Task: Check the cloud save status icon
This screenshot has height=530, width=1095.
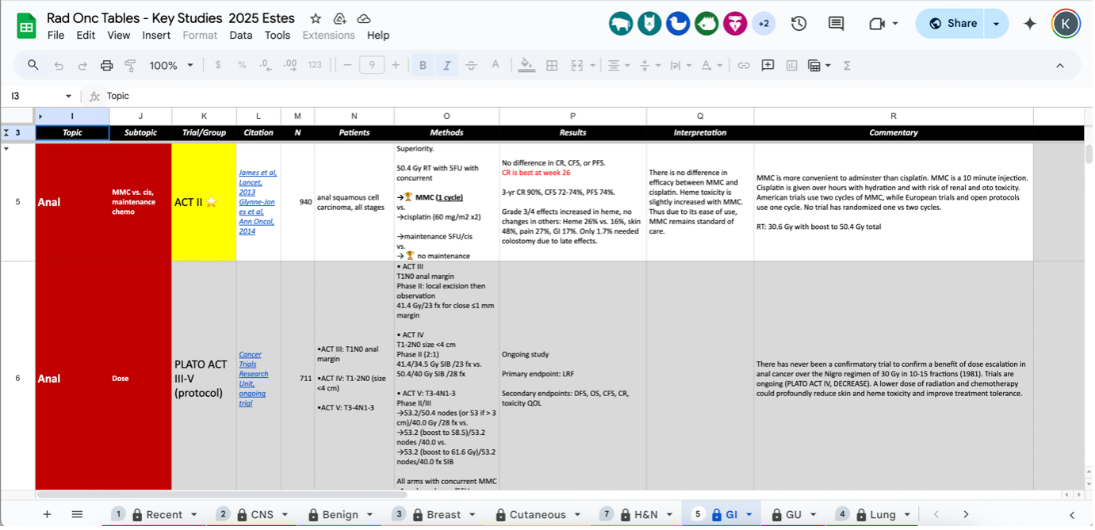Action: pyautogui.click(x=364, y=18)
